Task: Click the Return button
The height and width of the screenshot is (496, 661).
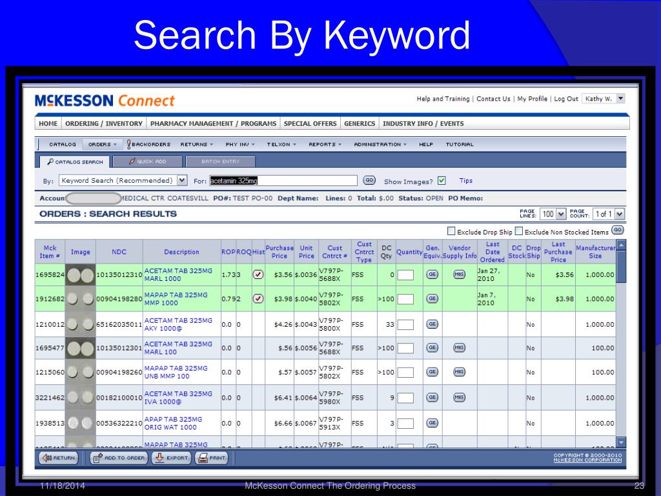Action: 59,458
